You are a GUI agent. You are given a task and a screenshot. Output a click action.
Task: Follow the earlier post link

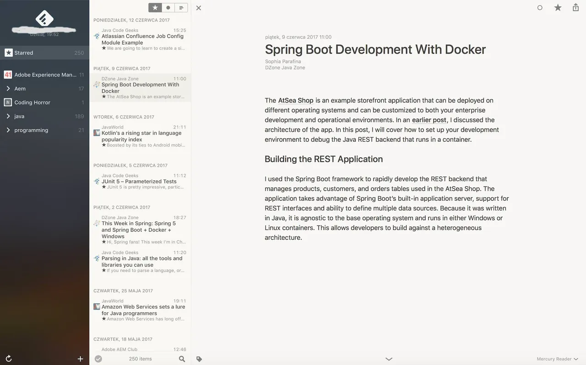click(429, 120)
